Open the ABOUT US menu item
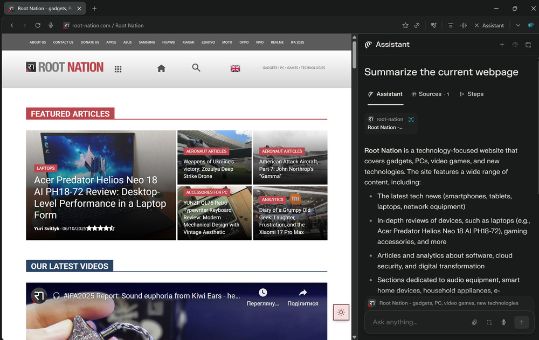The width and height of the screenshot is (539, 340). pyautogui.click(x=38, y=42)
